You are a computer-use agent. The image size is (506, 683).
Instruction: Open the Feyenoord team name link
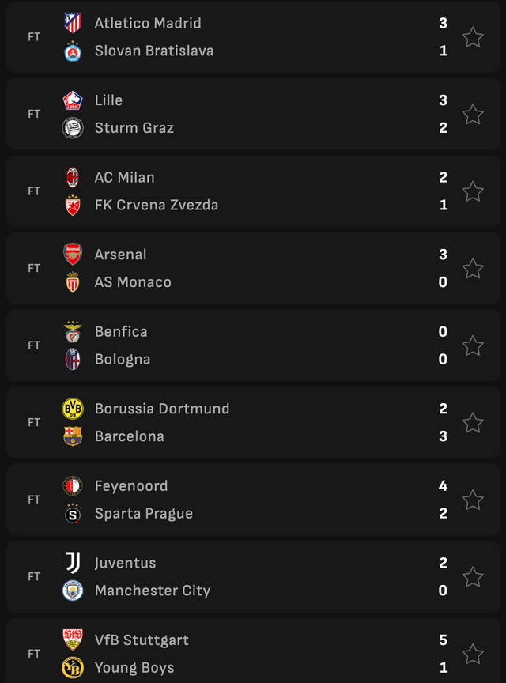131,485
